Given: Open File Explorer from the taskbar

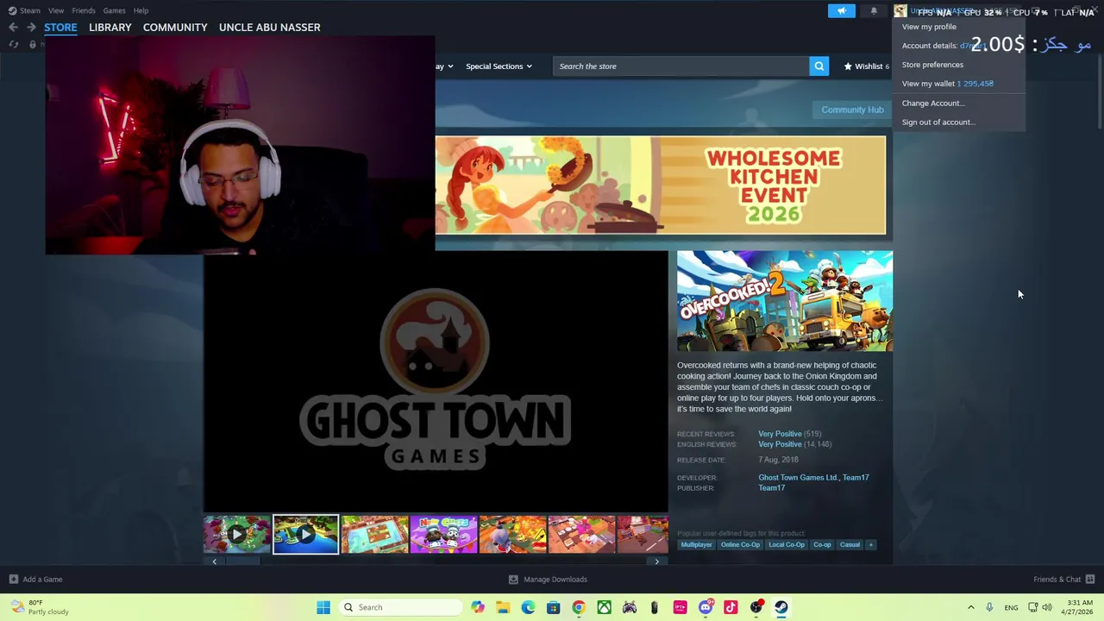Looking at the screenshot, I should [503, 607].
